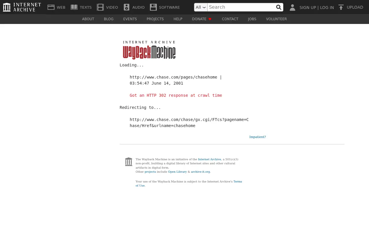369x231 pixels.
Task: Open the Help page
Action: click(178, 19)
